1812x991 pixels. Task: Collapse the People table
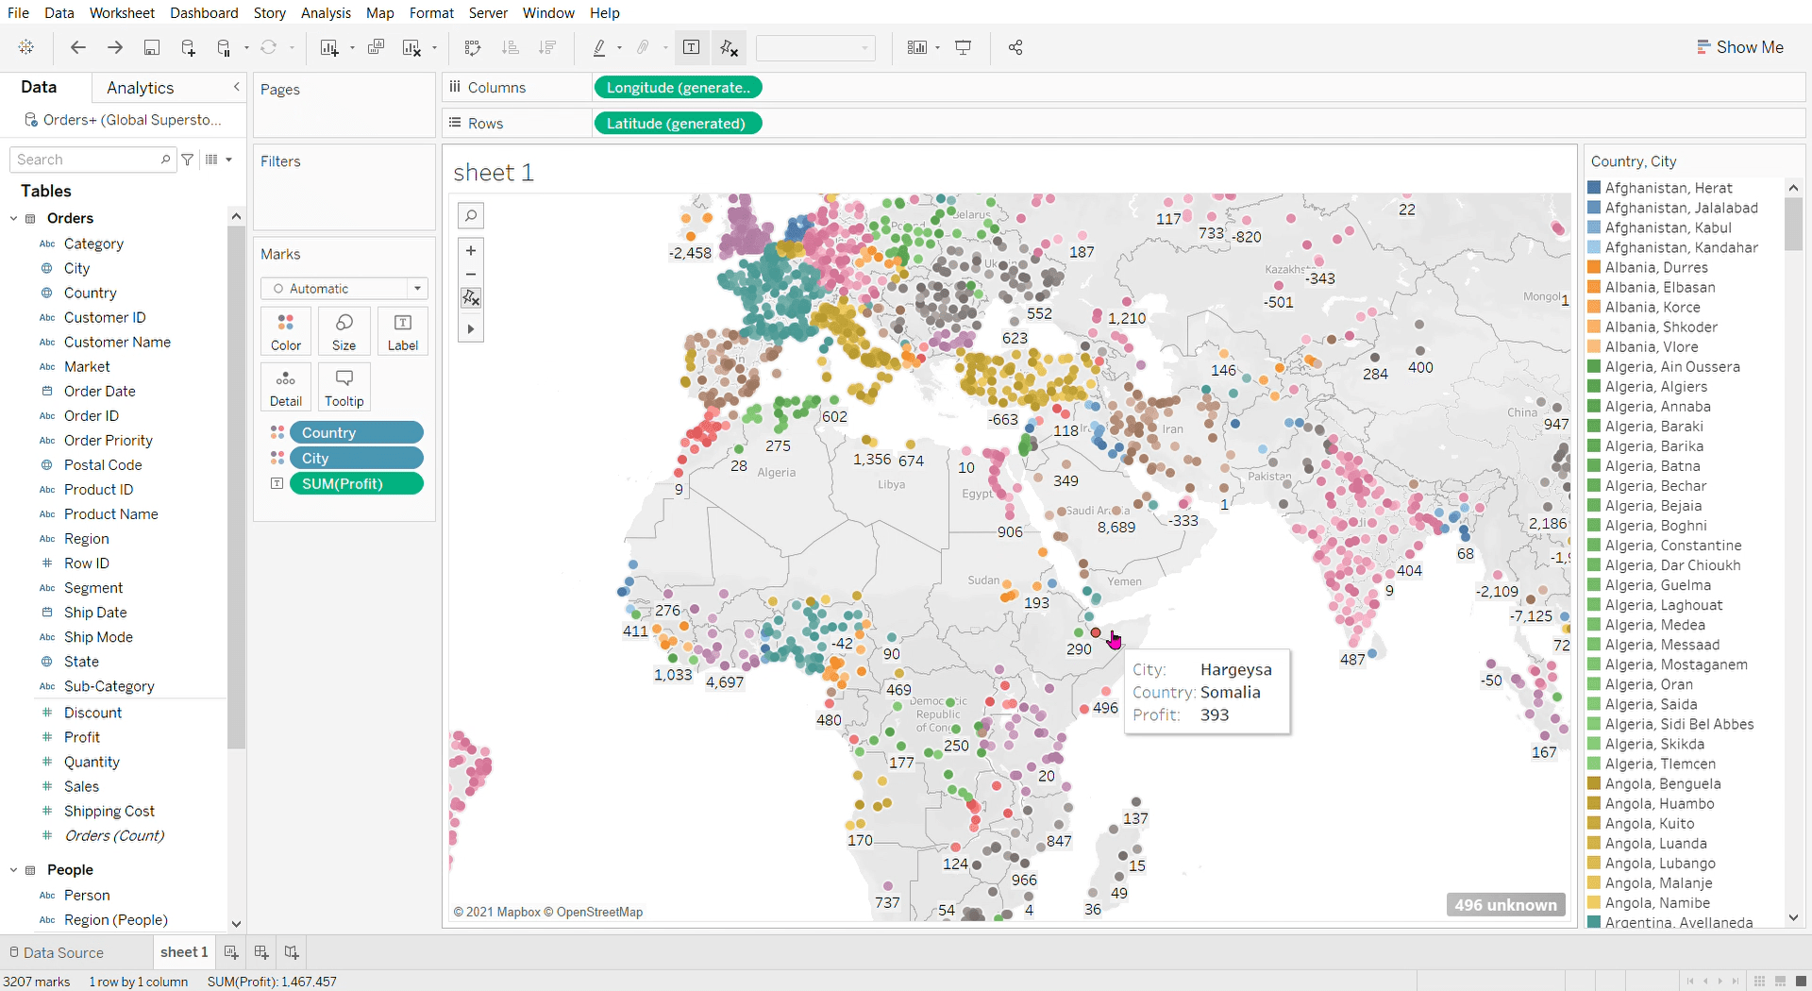click(13, 870)
